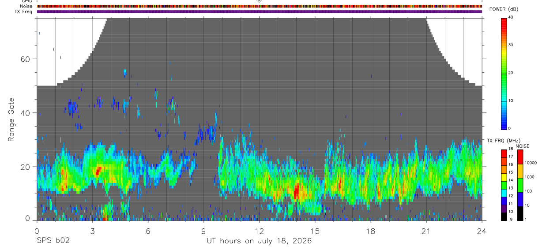Screen dimensions: 542x250
Task: Click the "SPS b02" label
Action: [53, 241]
